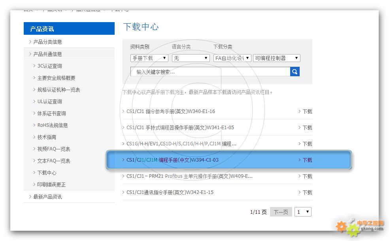Open the page number dropdown

[x=303, y=212]
